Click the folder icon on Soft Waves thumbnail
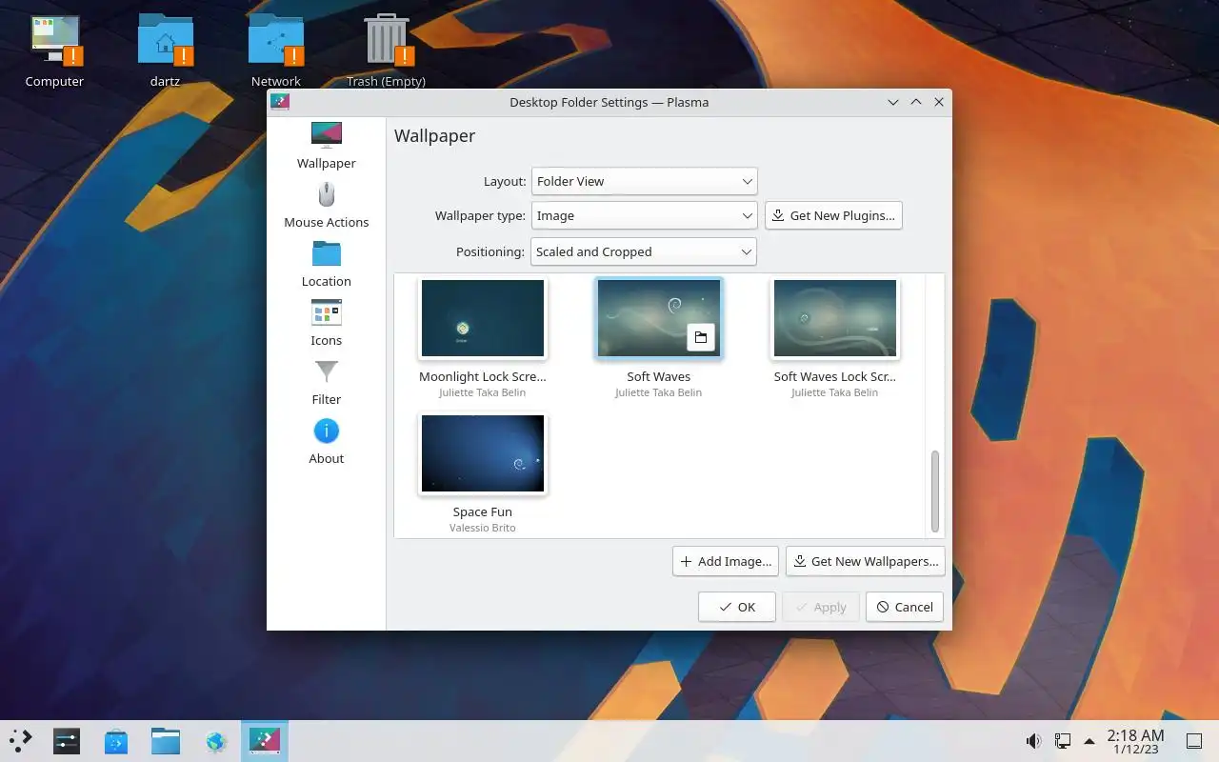Image resolution: width=1219 pixels, height=762 pixels. [701, 337]
